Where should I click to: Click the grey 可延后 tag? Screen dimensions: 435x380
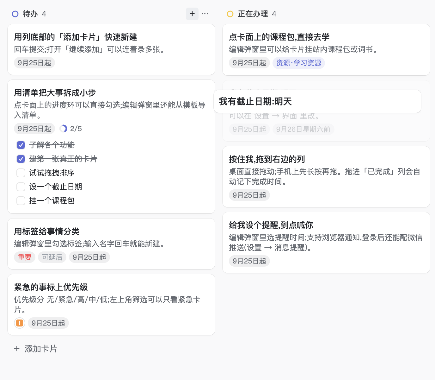(52, 257)
